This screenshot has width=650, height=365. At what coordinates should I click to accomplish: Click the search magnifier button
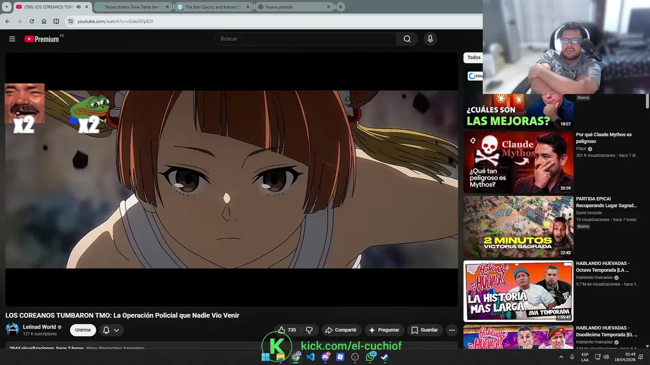pyautogui.click(x=407, y=39)
